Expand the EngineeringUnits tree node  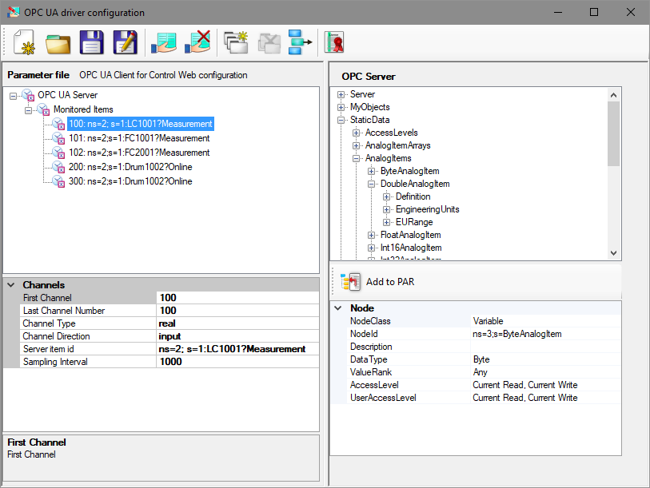click(x=386, y=209)
